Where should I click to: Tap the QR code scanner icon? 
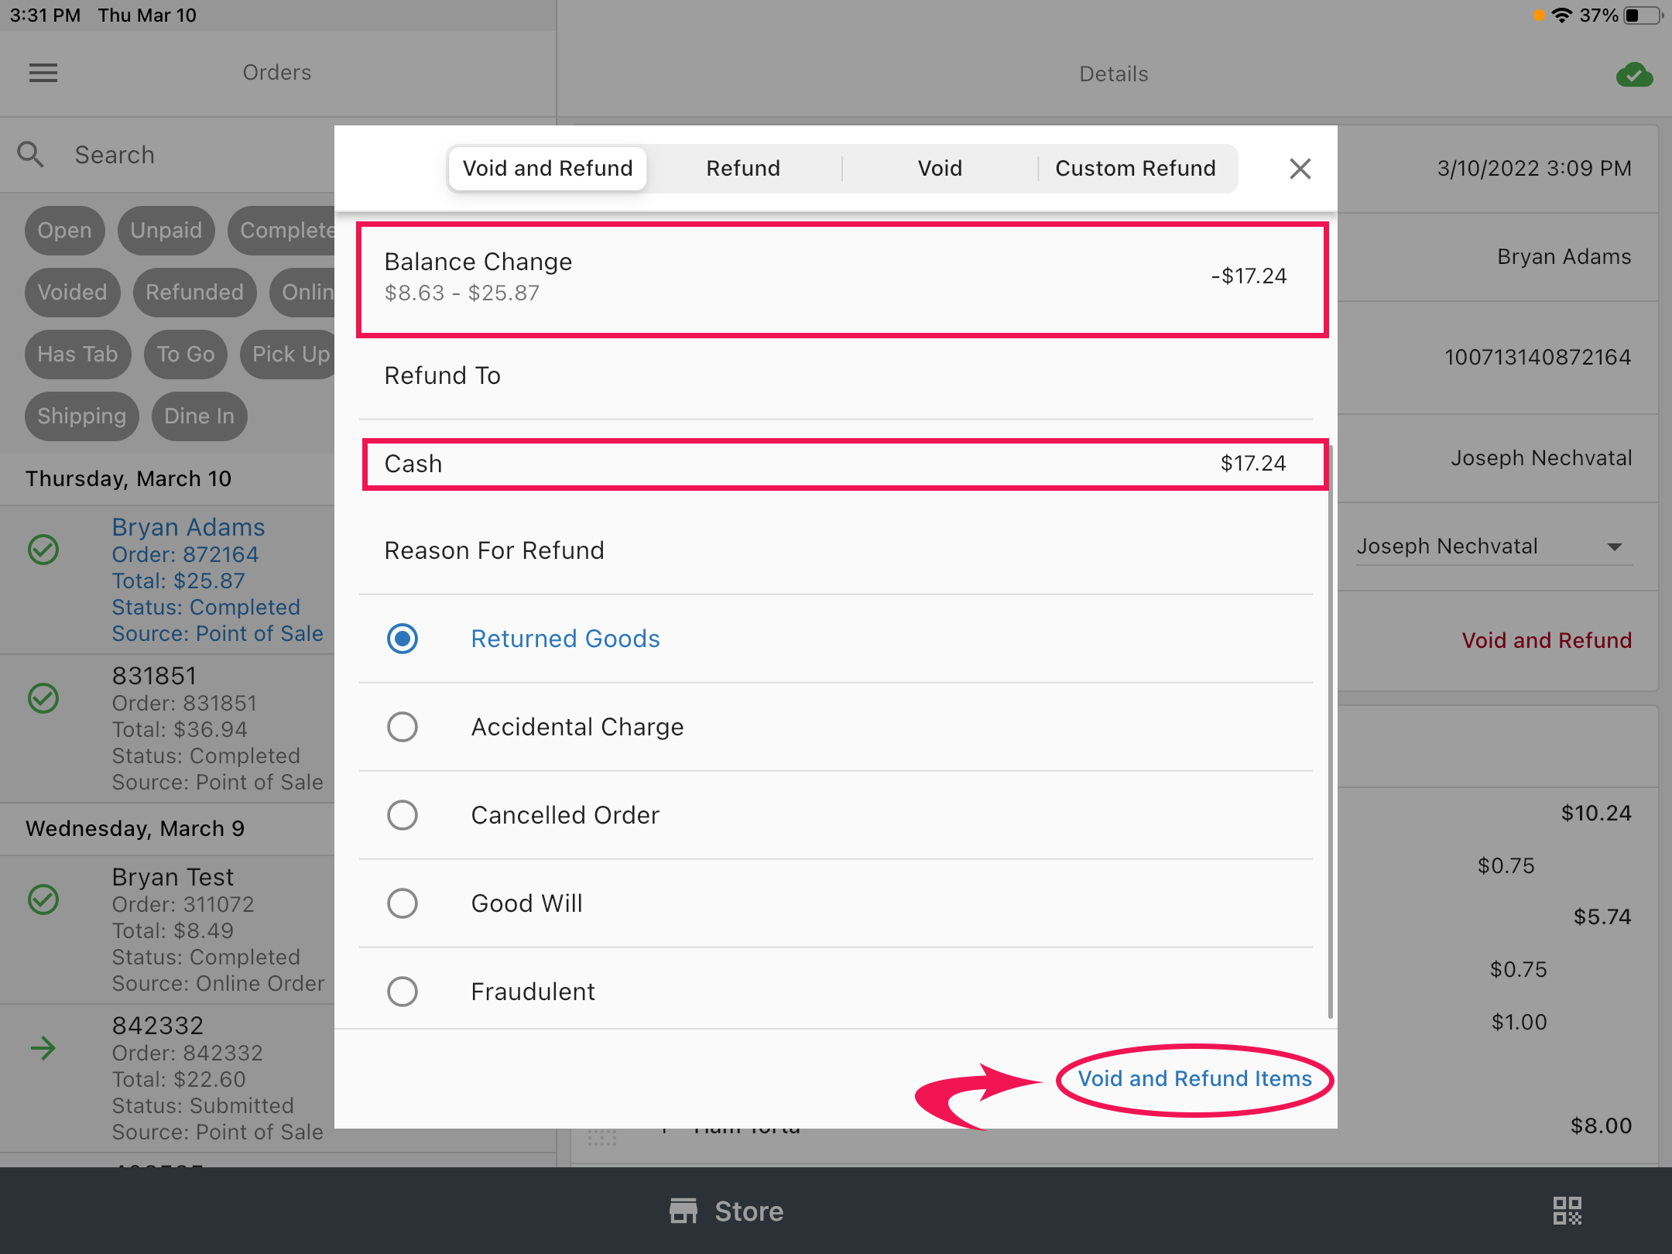click(1567, 1211)
